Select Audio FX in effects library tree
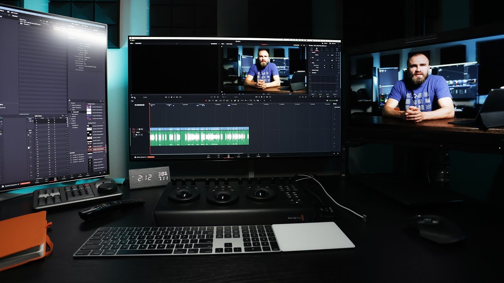The width and height of the screenshot is (504, 283). [73, 123]
